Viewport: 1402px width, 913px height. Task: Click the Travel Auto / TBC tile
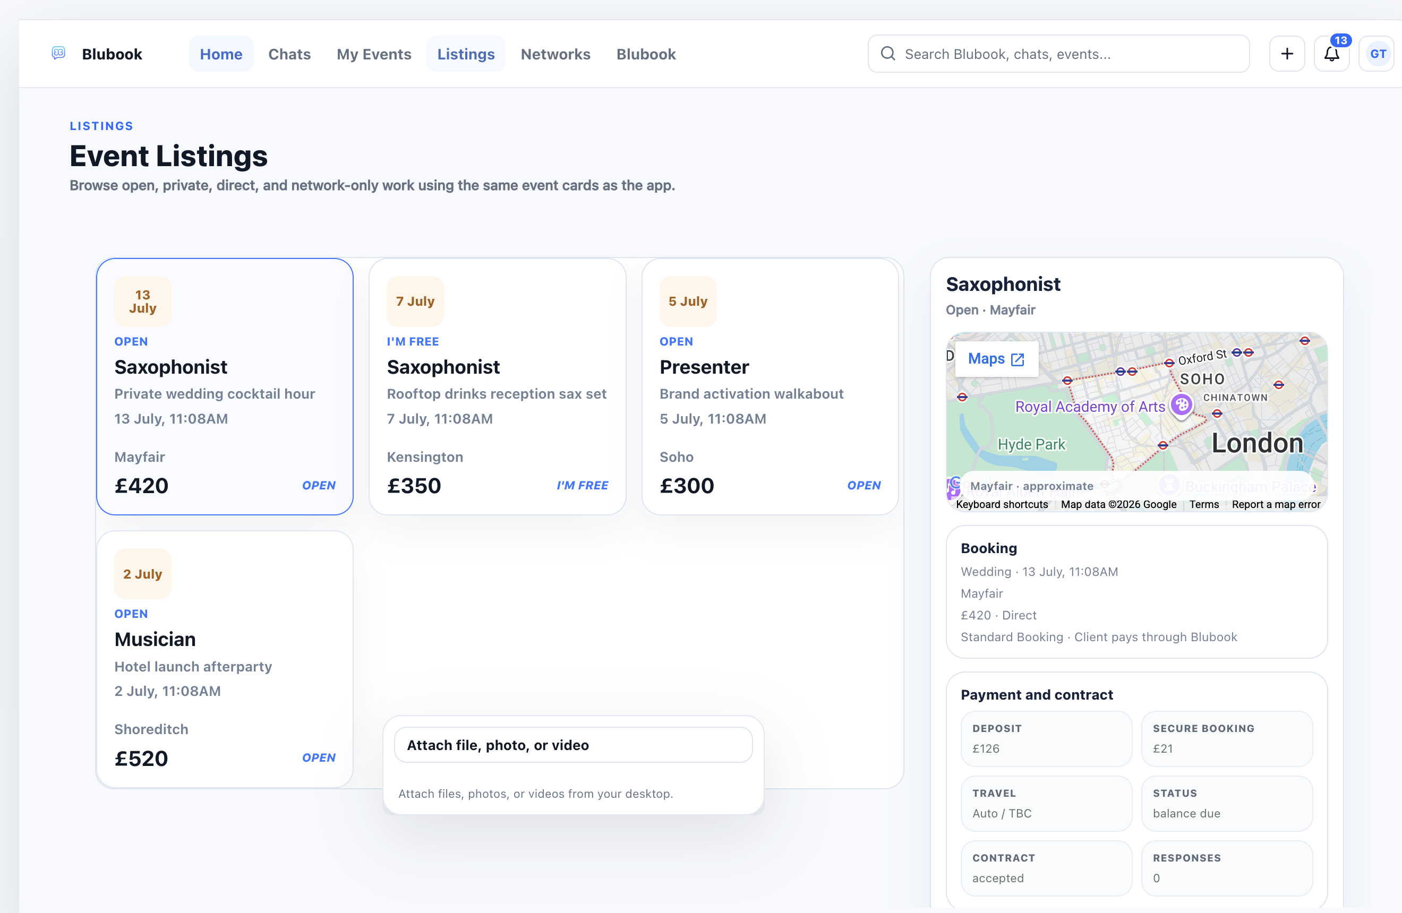(1046, 803)
